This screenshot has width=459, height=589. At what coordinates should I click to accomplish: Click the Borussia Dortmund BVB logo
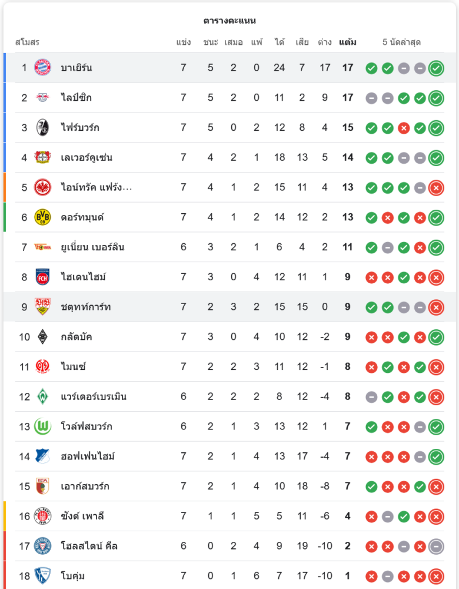pyautogui.click(x=42, y=217)
